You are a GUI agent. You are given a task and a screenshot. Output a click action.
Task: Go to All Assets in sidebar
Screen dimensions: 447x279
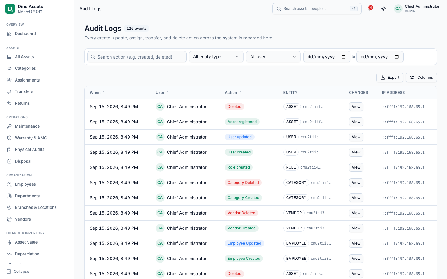(37, 57)
